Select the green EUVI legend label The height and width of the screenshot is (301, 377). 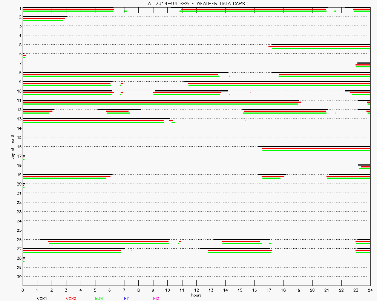pyautogui.click(x=100, y=298)
